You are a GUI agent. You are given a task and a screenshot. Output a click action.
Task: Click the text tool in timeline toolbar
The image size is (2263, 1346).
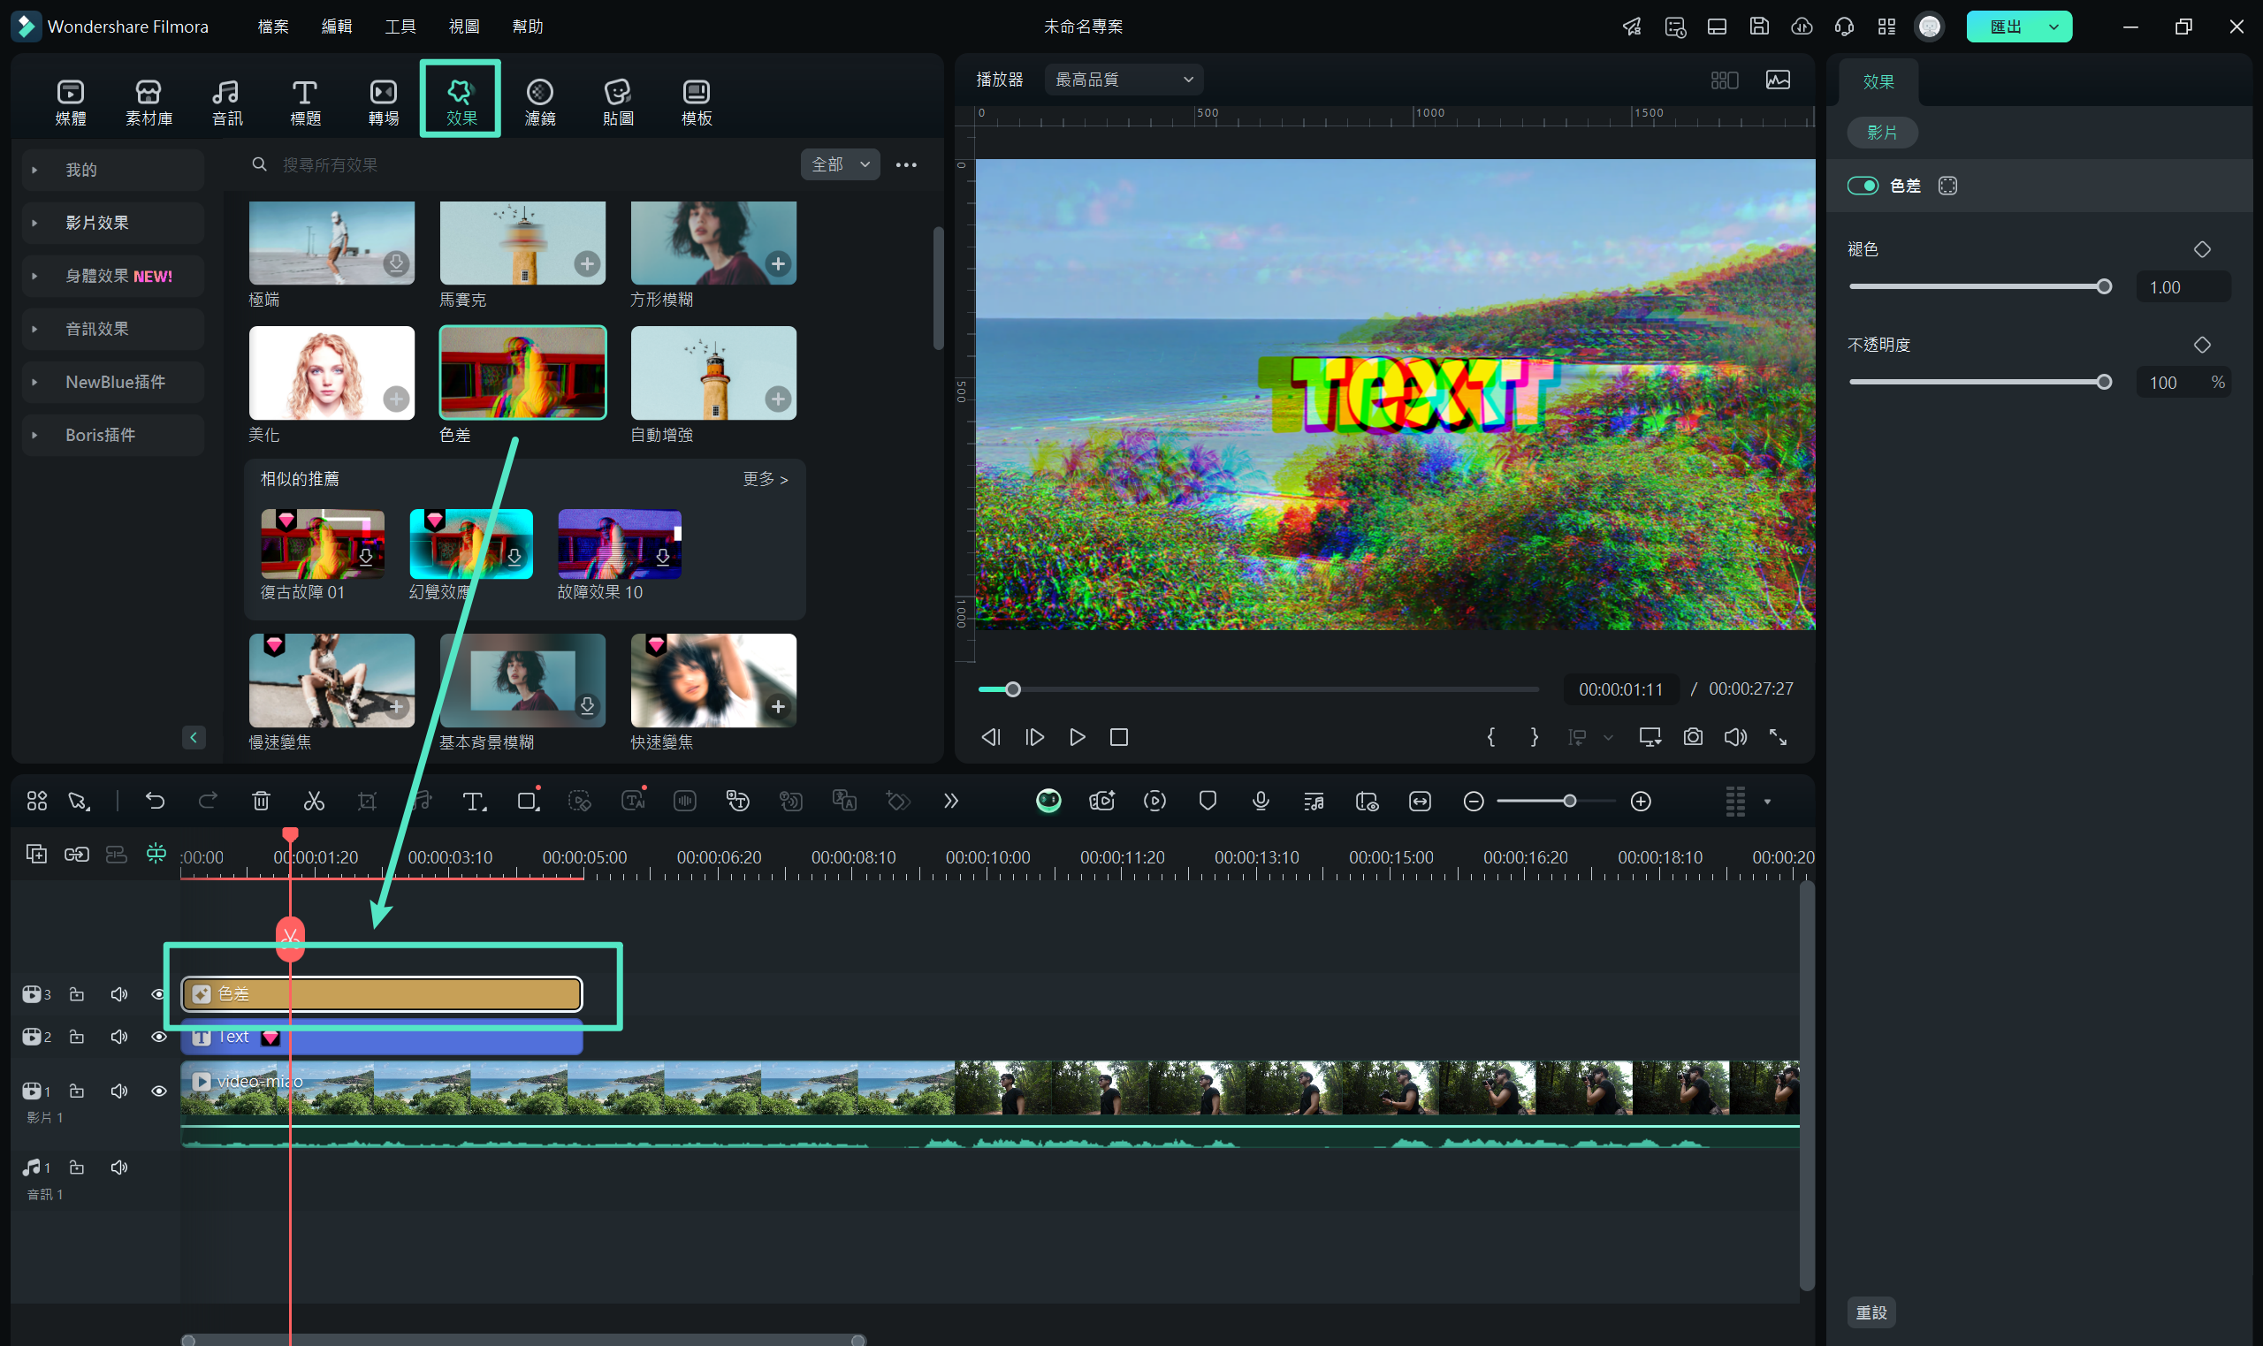(474, 801)
